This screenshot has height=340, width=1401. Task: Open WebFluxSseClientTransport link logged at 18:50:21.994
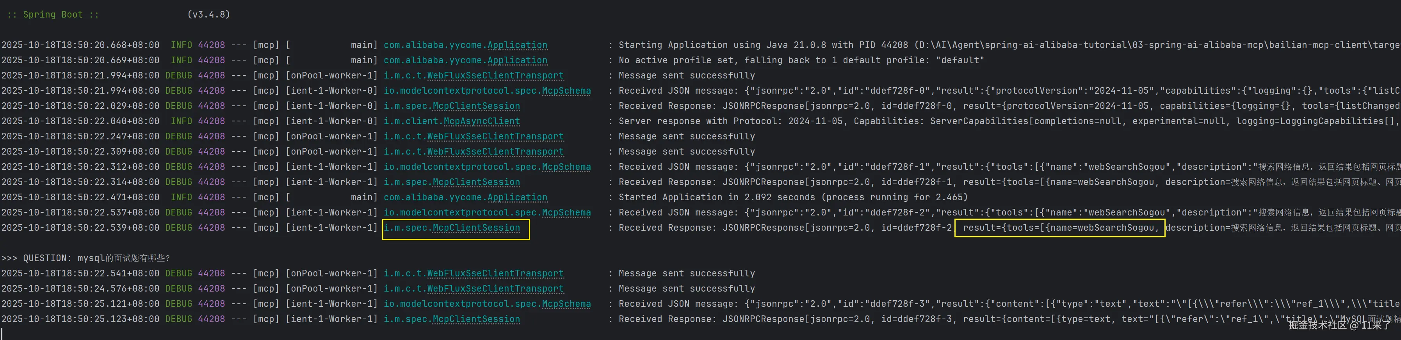tap(495, 76)
